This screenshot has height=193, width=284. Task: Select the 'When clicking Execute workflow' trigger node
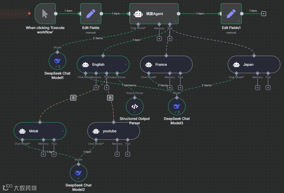tap(45, 14)
